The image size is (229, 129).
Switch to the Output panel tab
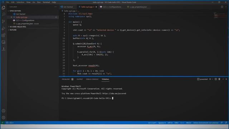(80, 79)
